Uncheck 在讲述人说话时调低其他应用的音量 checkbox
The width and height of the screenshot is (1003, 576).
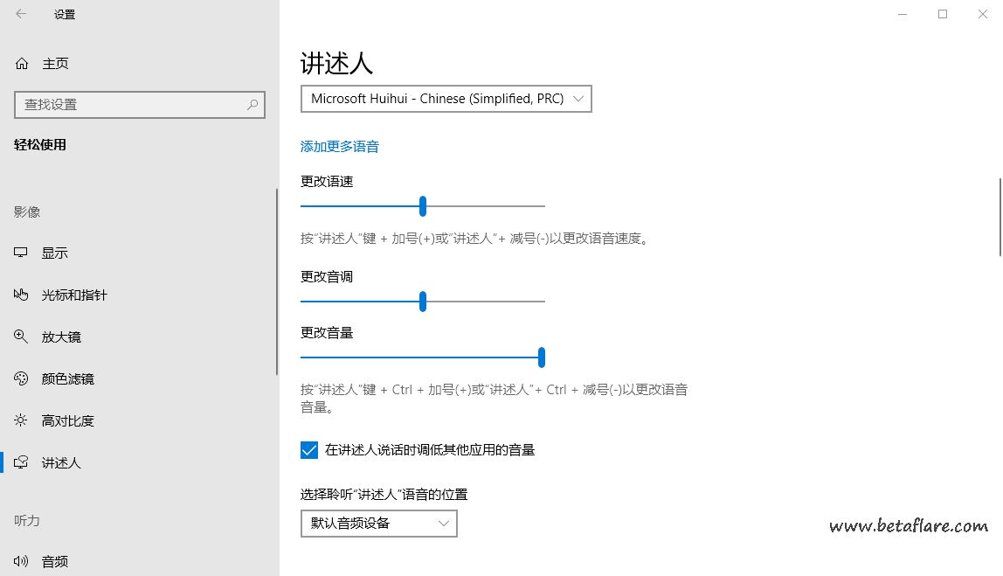click(x=309, y=450)
